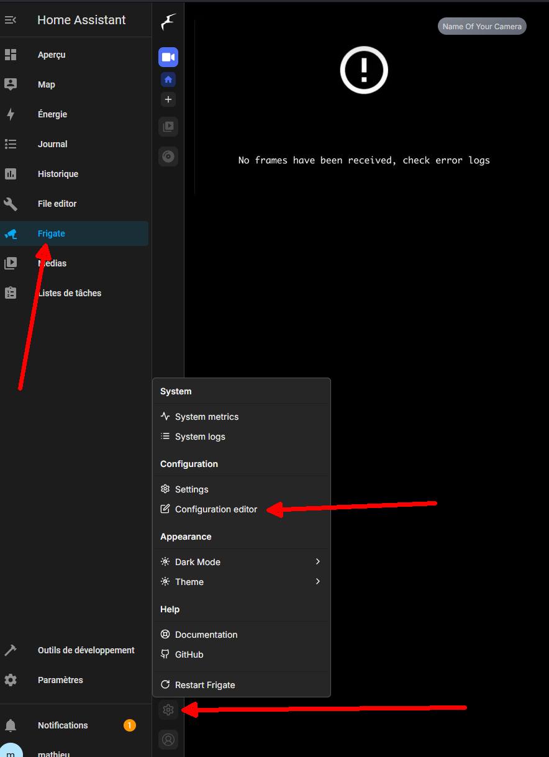The width and height of the screenshot is (549, 757).
Task: Open System metrics from the menu
Action: (x=241, y=417)
